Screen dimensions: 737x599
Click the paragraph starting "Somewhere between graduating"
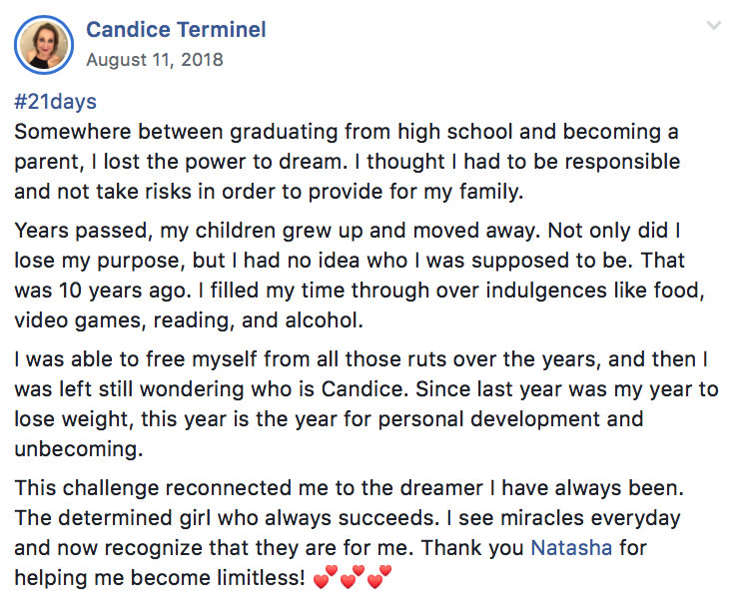click(x=340, y=161)
